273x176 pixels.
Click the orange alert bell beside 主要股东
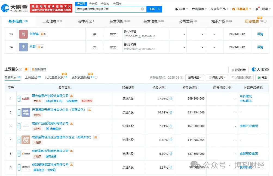[x=26, y=69]
